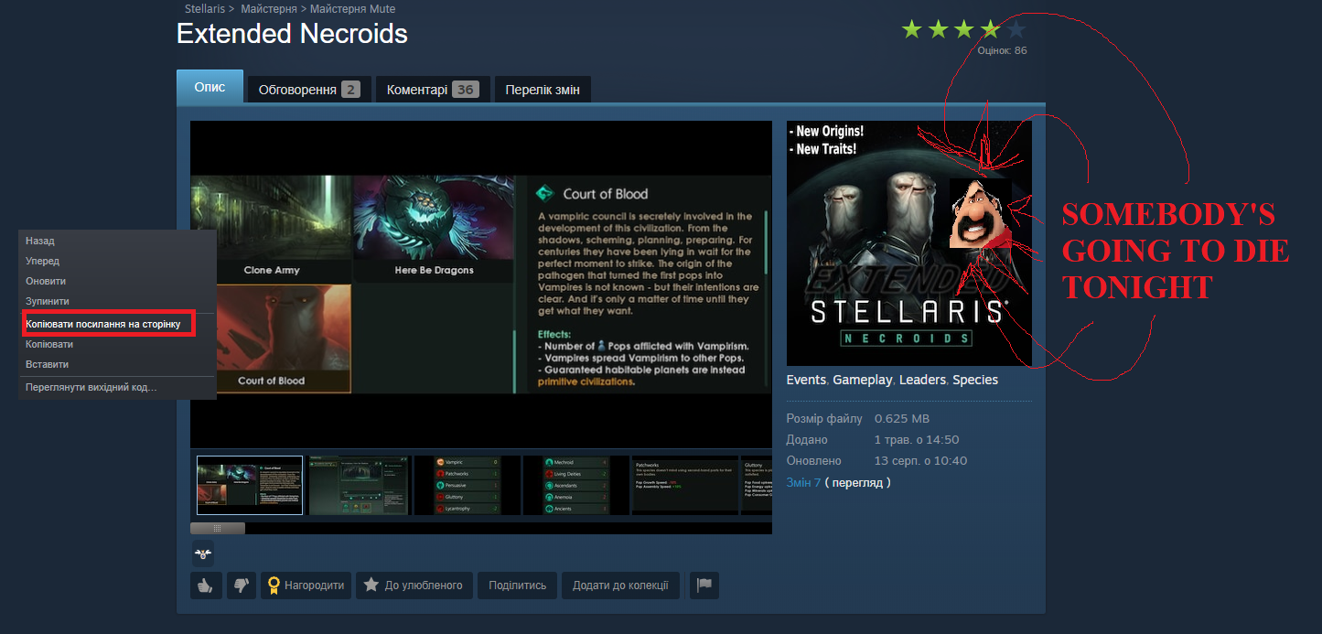
Task: Click the thumbs-up rate button
Action: coord(206,586)
